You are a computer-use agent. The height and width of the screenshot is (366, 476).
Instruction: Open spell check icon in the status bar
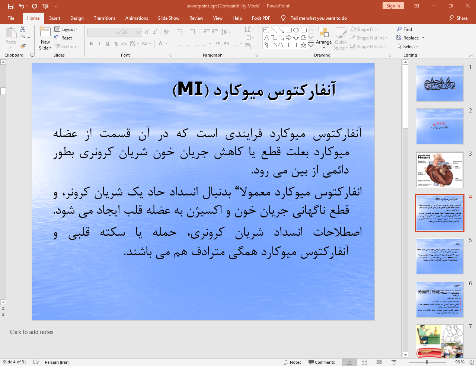[36, 362]
